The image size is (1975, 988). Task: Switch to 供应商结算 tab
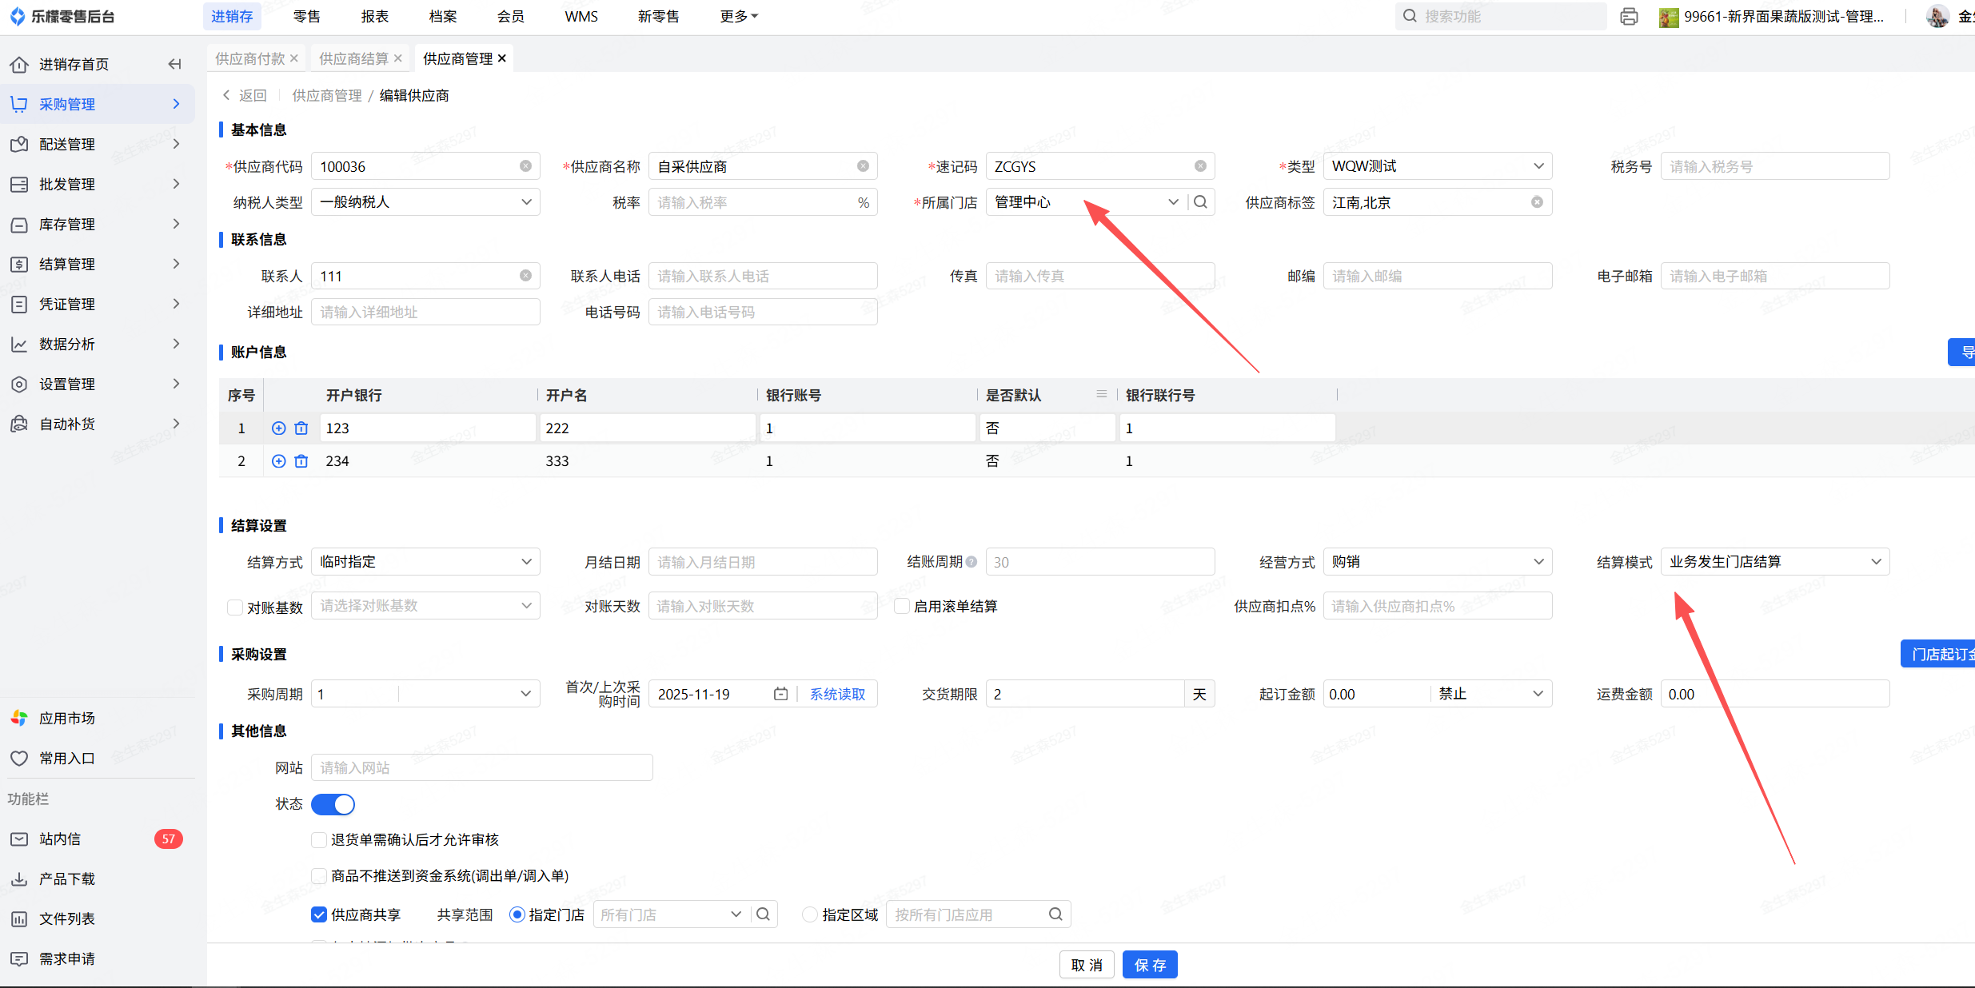click(x=353, y=58)
